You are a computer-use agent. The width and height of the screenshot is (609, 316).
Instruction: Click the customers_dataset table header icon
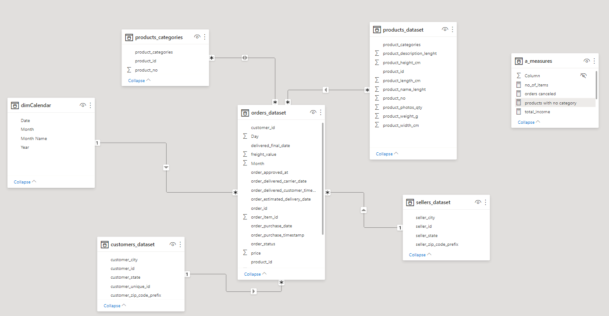pos(104,244)
